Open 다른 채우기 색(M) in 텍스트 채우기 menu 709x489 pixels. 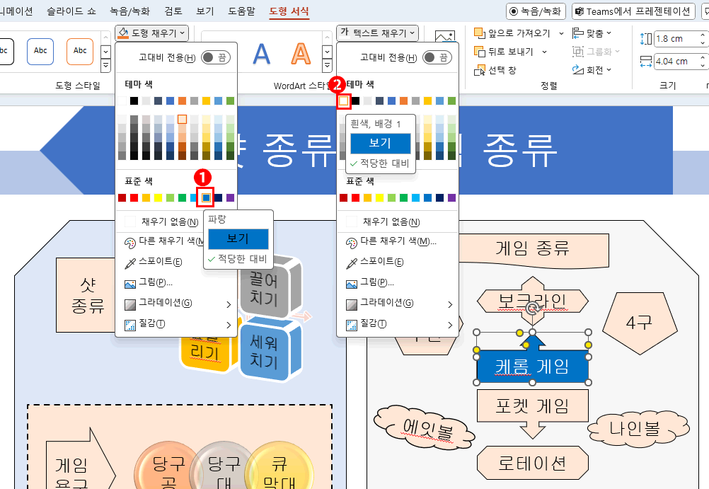(398, 242)
